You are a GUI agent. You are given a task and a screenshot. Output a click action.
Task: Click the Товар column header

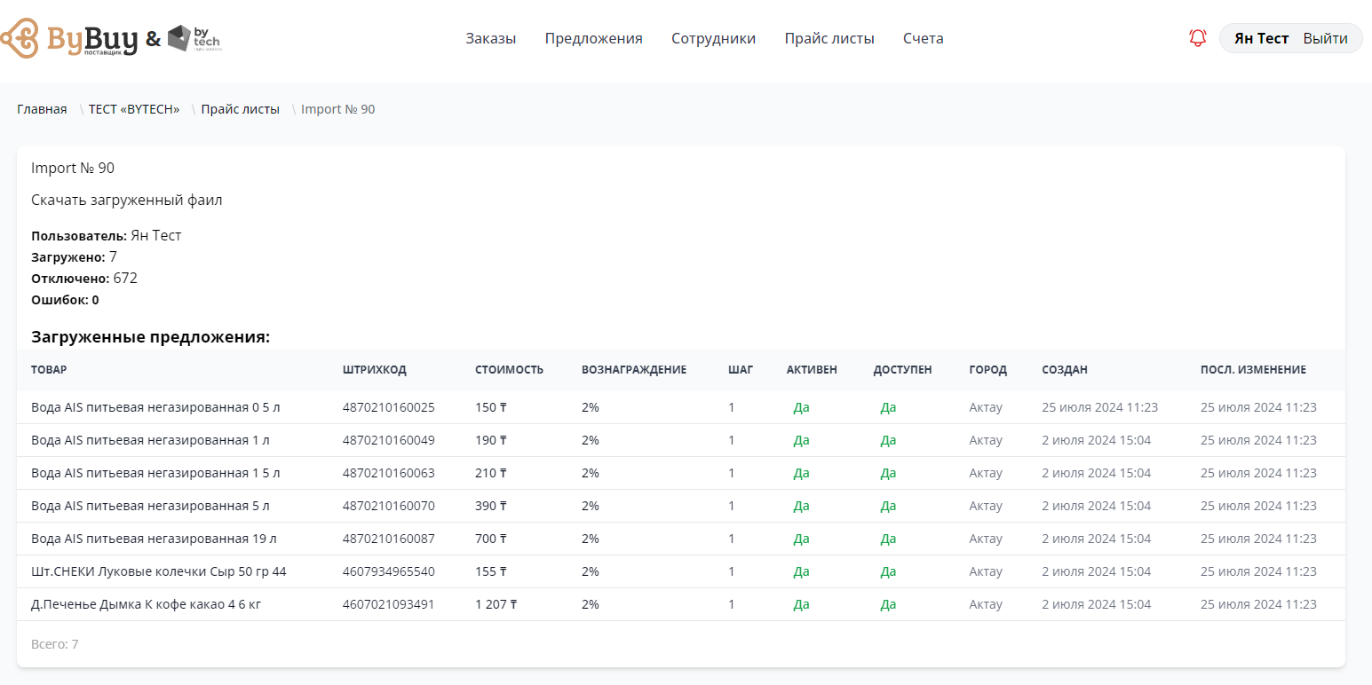pyautogui.click(x=49, y=370)
